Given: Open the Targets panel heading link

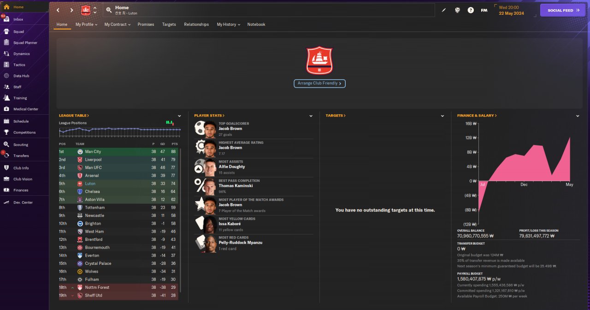Looking at the screenshot, I should tap(336, 116).
